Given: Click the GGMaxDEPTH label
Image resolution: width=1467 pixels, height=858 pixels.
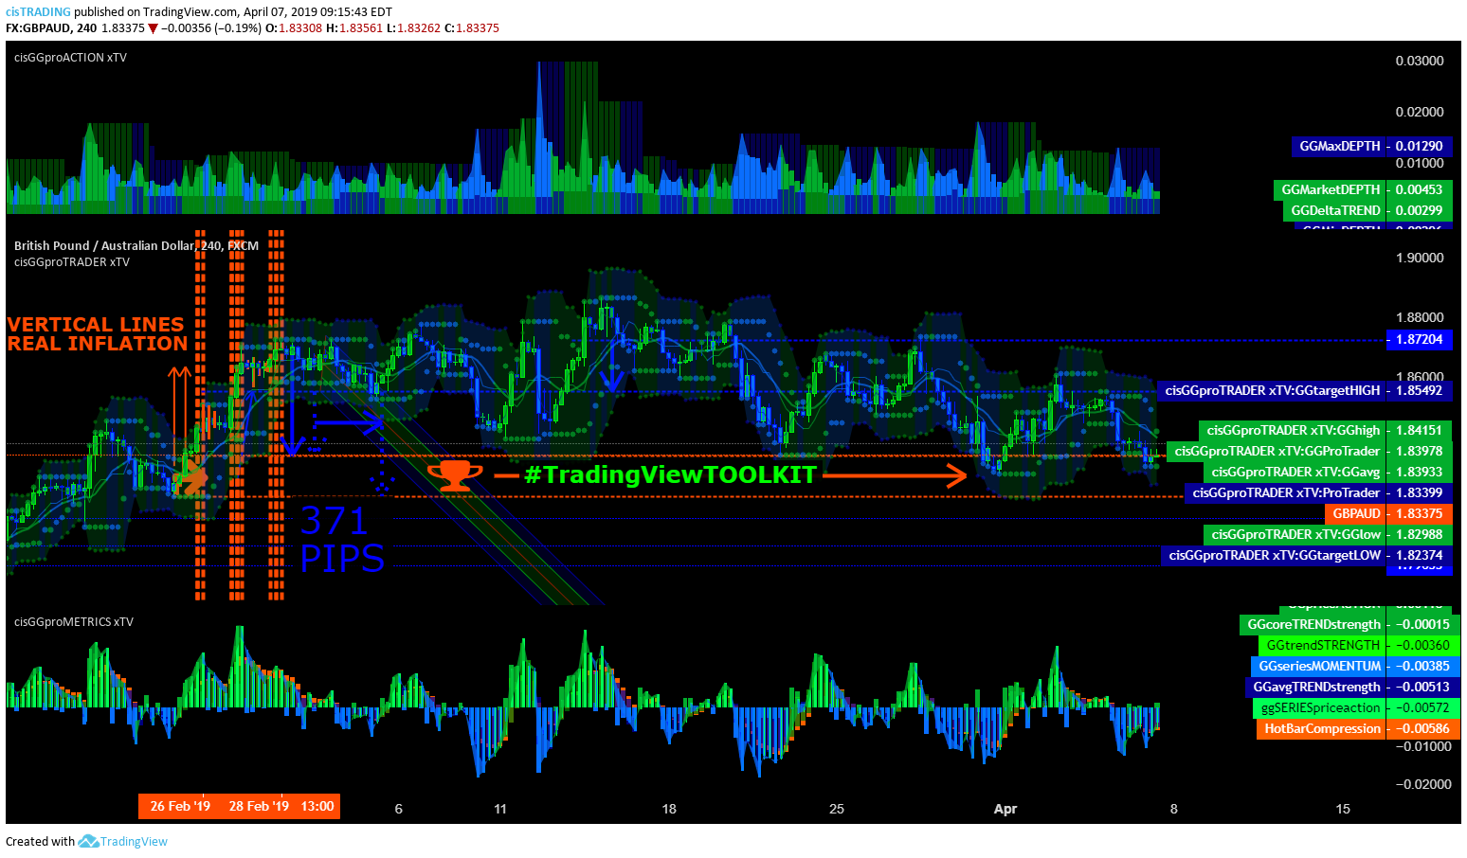Looking at the screenshot, I should point(1338,146).
